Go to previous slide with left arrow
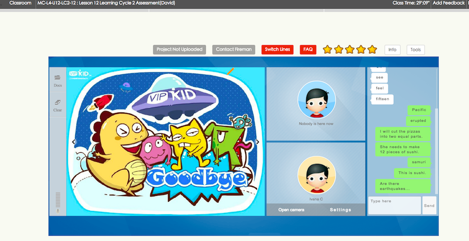 (74, 142)
